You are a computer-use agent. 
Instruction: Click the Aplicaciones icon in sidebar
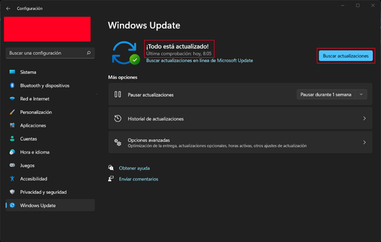coord(12,125)
